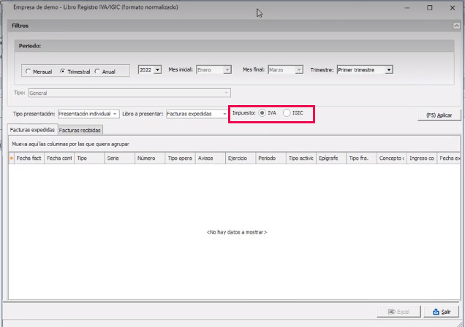Viewport: 465px width, 327px height.
Task: Click the grid row indicator icon
Action: 11,158
